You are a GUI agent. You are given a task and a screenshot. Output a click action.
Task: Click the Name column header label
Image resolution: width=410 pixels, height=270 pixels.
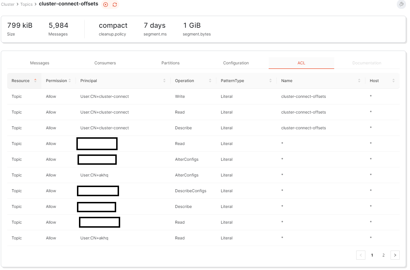(287, 81)
